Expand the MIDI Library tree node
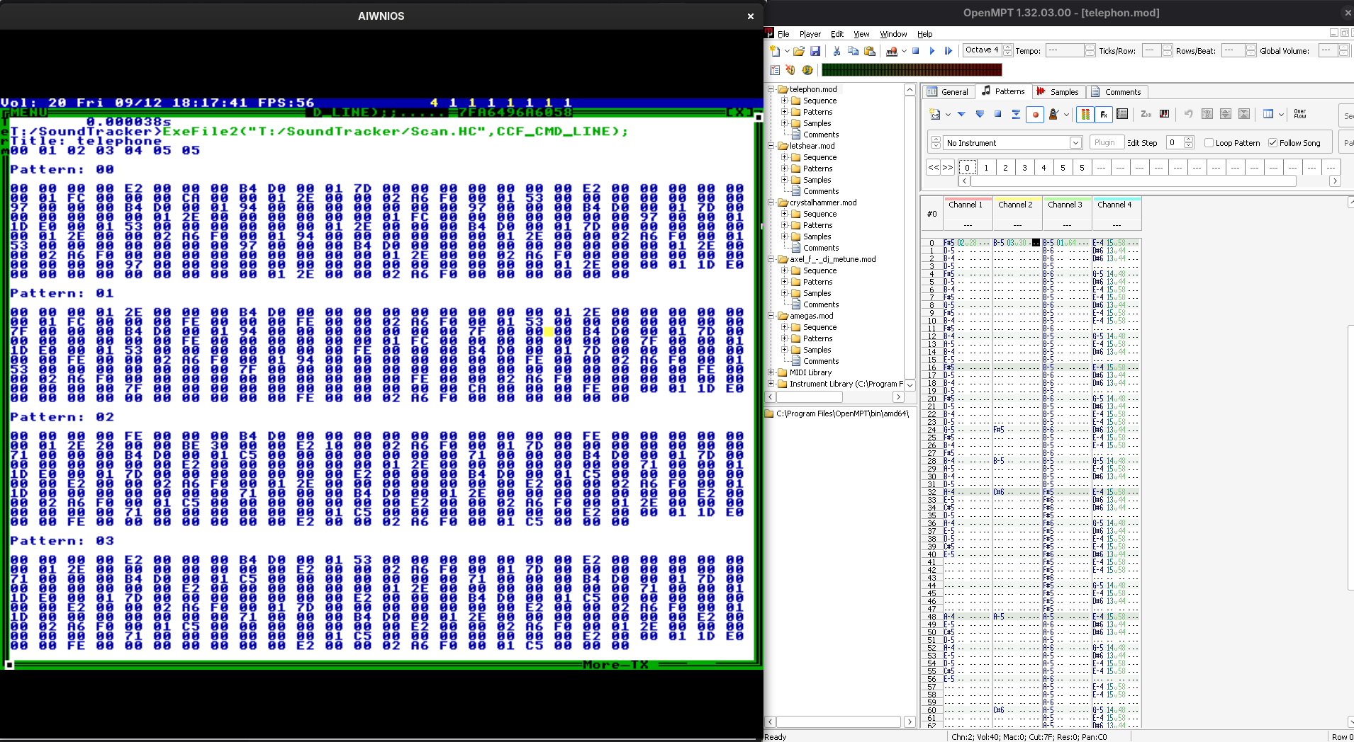The image size is (1354, 742). coord(772,372)
